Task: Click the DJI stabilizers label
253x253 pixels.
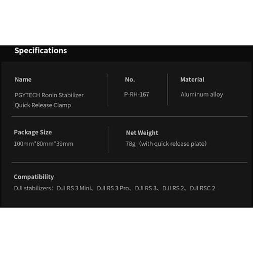Action: 33,188
